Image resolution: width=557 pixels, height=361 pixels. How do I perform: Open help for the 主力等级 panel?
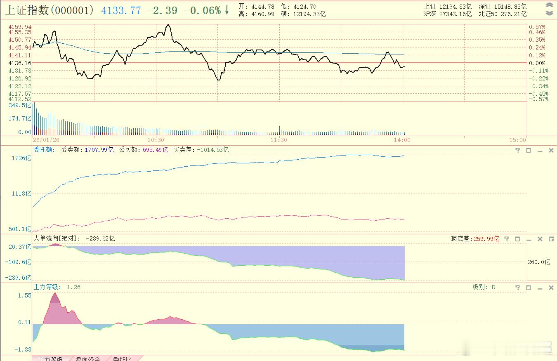click(518, 287)
